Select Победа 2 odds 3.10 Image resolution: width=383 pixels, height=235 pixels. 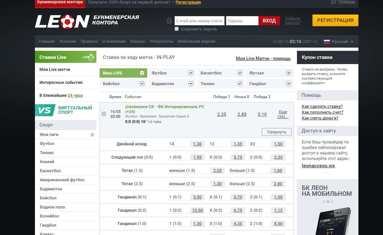[x=262, y=114]
